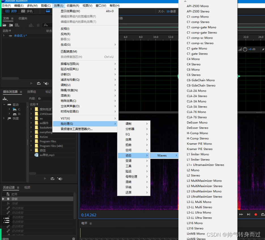Viewport: 265px width, 240px height.
Task: Choose 匹配响度(M) menu entry
Action: 85,52
